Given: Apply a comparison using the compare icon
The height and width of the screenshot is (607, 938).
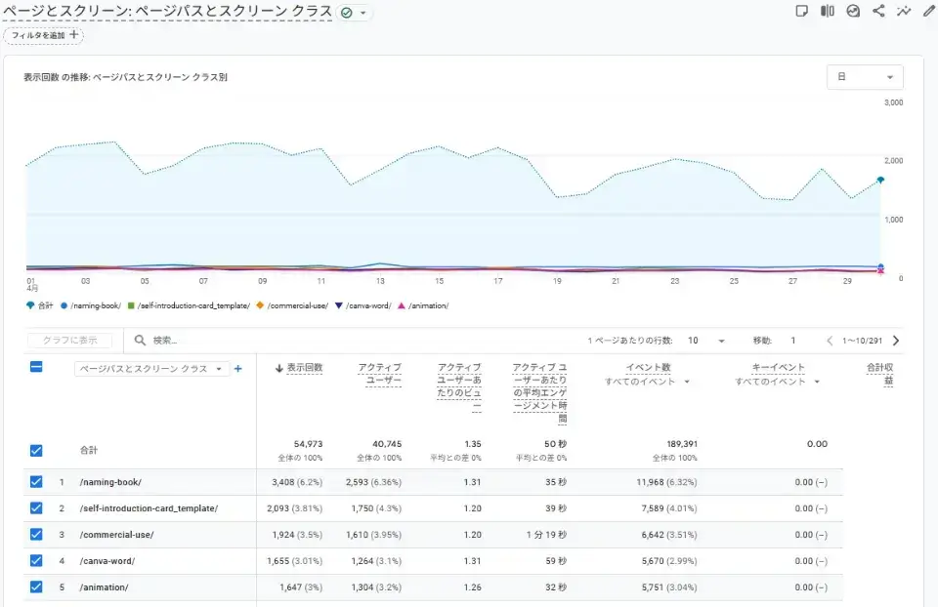Looking at the screenshot, I should pos(828,11).
